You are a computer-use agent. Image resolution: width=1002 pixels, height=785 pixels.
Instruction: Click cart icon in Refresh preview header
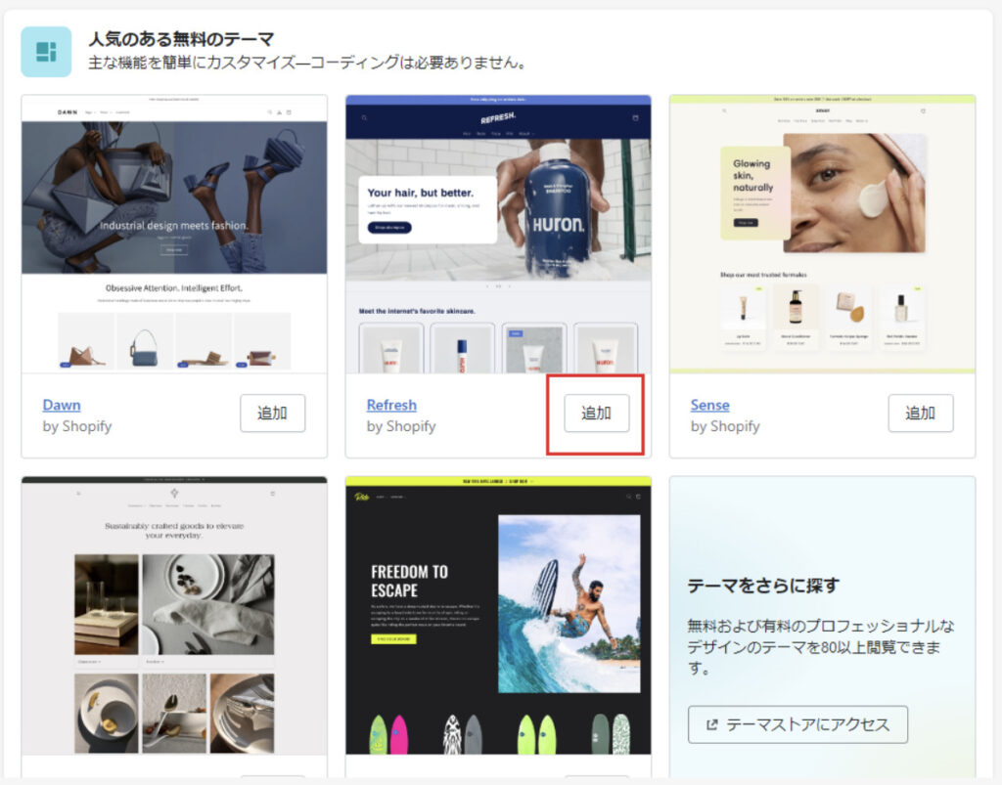tap(634, 117)
